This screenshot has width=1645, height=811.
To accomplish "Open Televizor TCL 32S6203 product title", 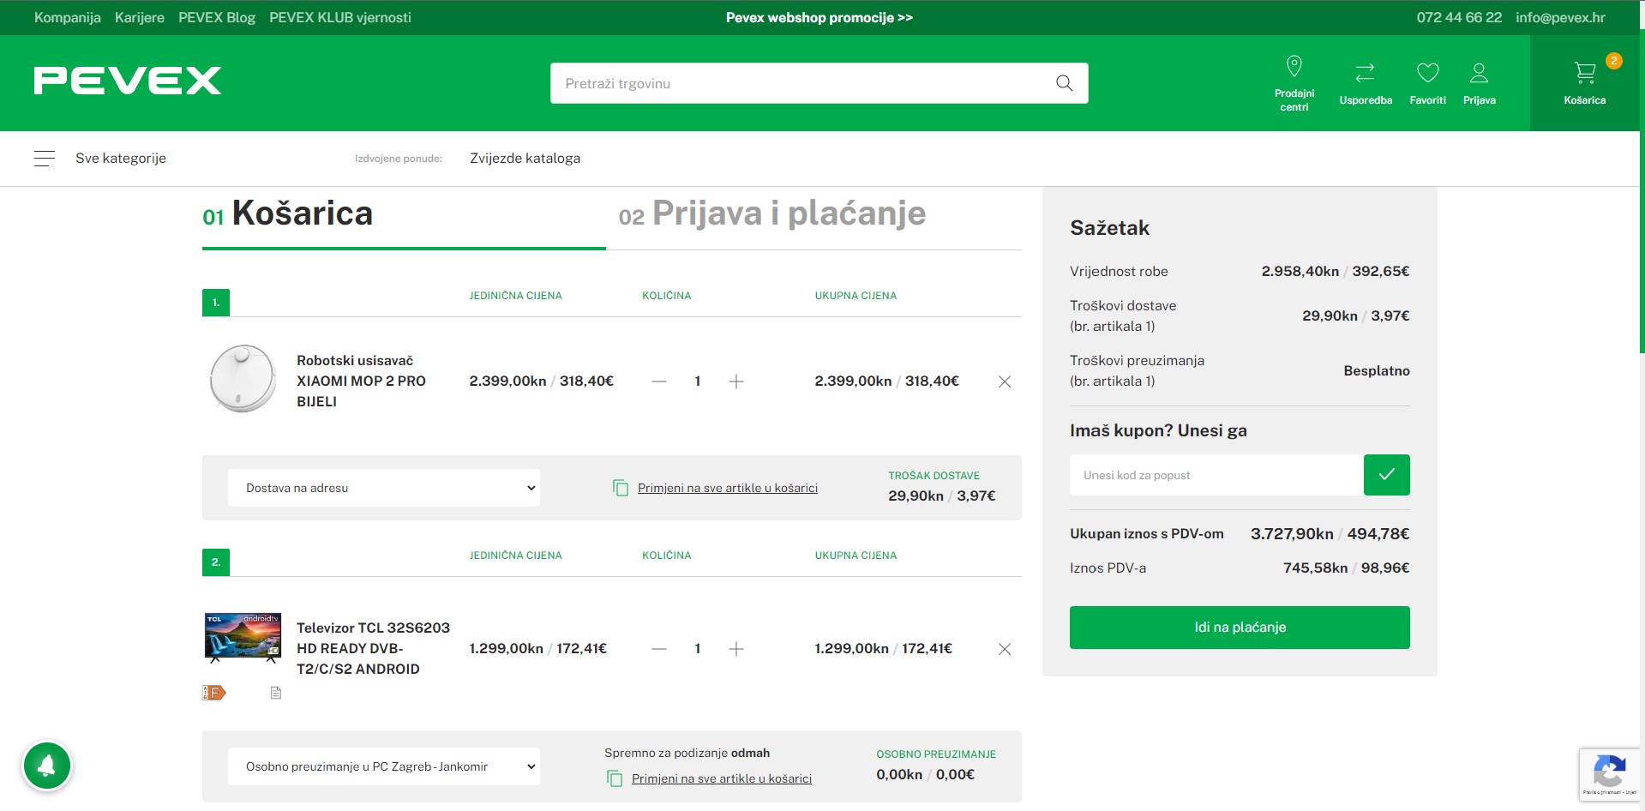I will tap(373, 649).
